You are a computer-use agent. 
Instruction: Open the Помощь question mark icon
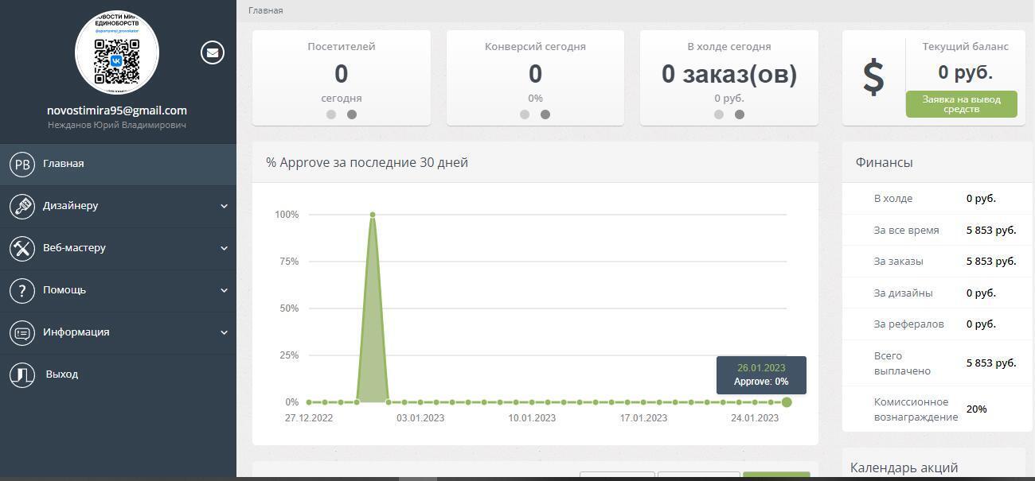(22, 289)
